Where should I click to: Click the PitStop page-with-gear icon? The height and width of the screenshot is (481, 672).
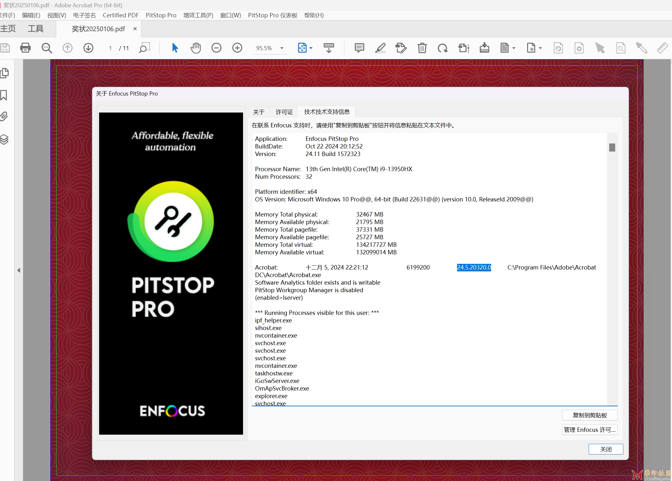click(x=579, y=48)
